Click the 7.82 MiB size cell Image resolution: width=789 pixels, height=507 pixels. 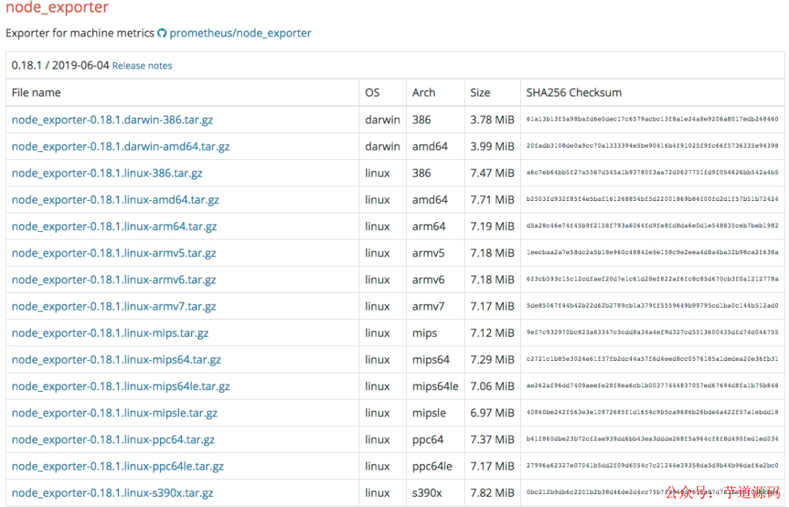492,493
